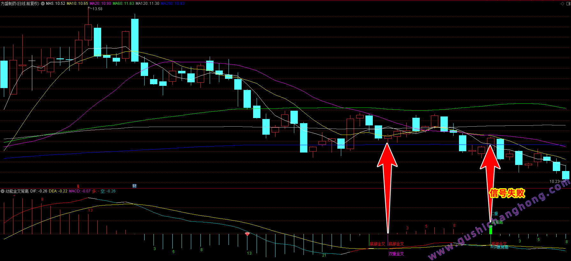Click the red 多: - value
This screenshot has width=571, height=261.
point(95,191)
